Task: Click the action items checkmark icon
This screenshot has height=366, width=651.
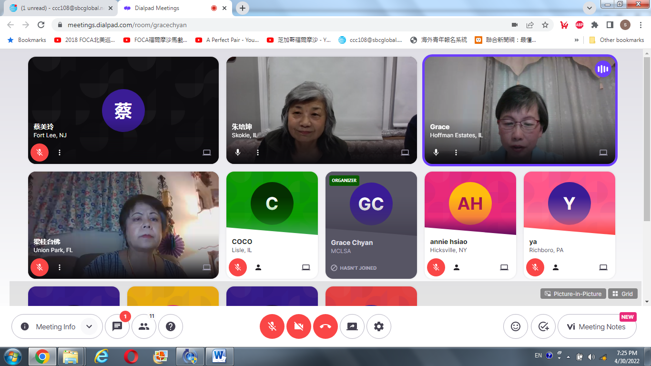Action: (x=543, y=326)
